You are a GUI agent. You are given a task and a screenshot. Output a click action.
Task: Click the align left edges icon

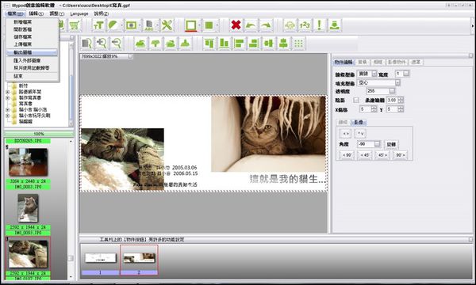pos(239,44)
